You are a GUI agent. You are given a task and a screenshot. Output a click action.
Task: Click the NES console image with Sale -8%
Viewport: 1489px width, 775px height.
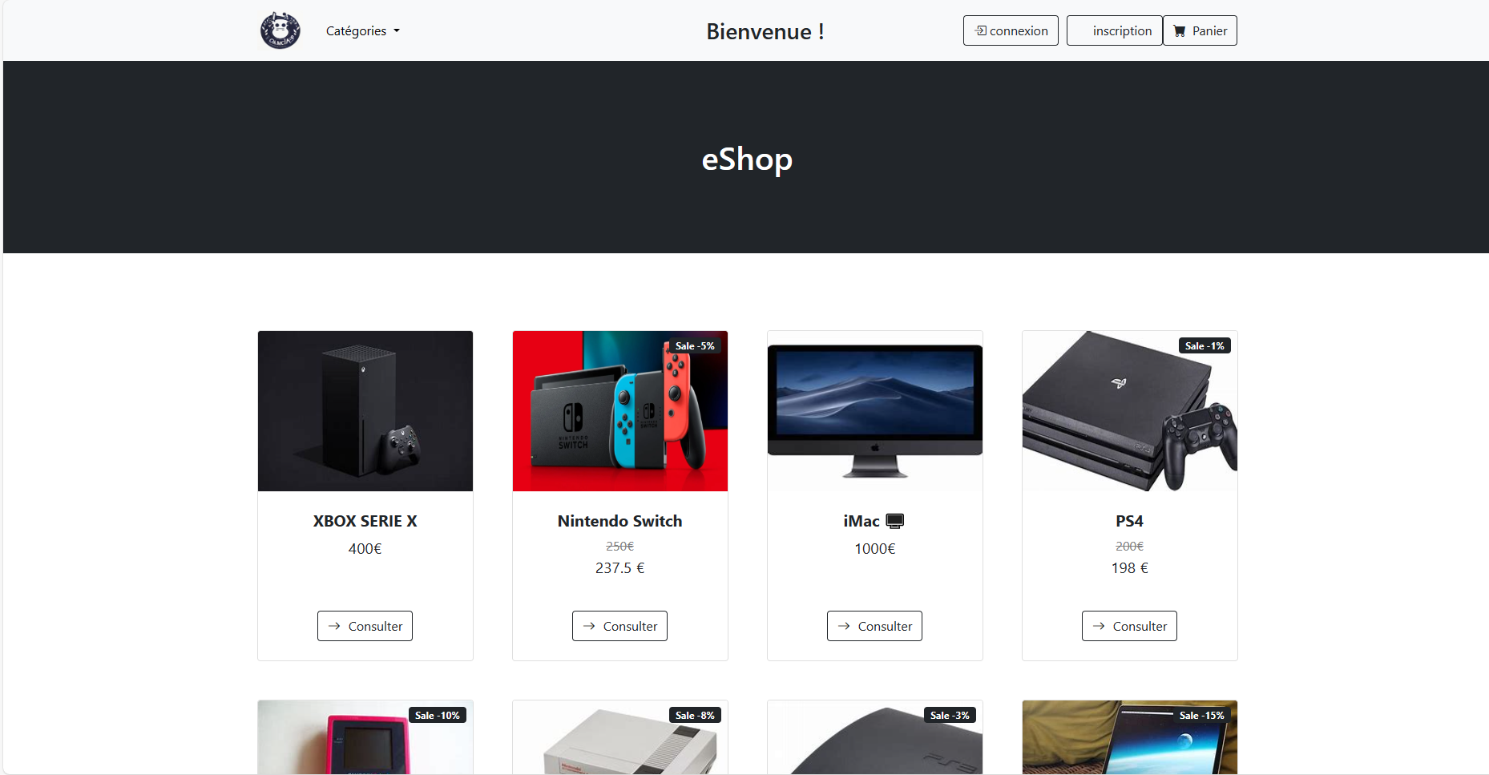tap(620, 737)
